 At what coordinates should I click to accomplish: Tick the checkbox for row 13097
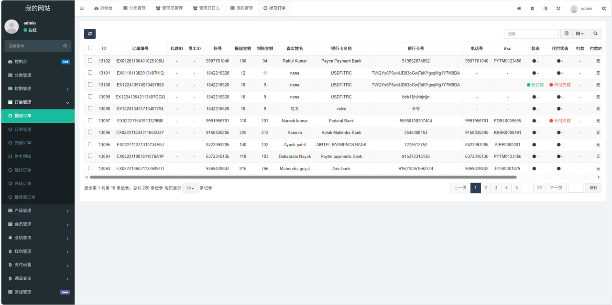click(90, 120)
